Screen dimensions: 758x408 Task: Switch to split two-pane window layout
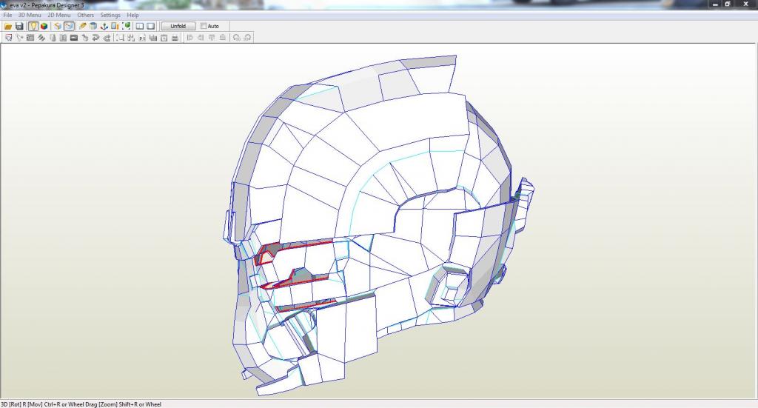(140, 26)
